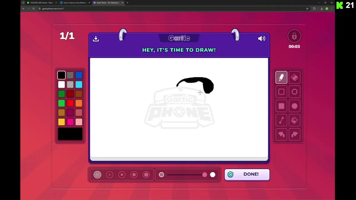Undo the last stroke
The image size is (356, 200).
(281, 135)
